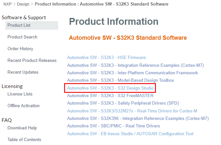Image resolution: width=221 pixels, height=145 pixels.
Task: View Order History
Action: click(20, 49)
